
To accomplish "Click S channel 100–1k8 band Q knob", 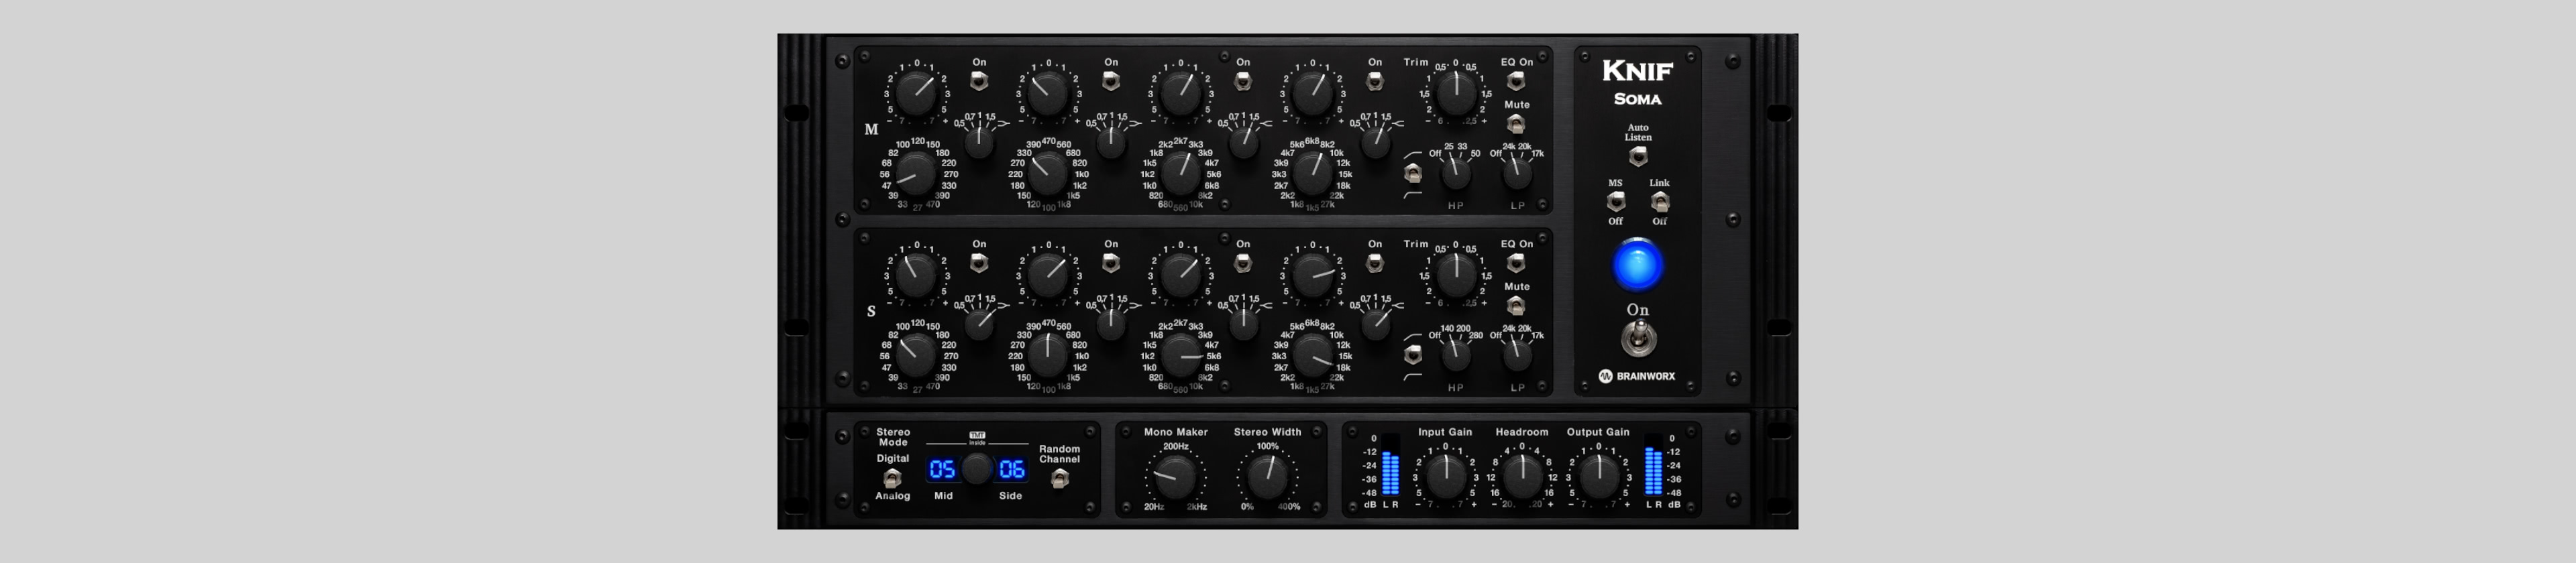I will (x=1111, y=324).
